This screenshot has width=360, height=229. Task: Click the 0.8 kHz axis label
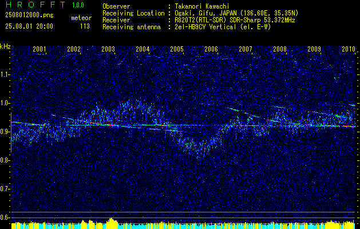point(5,160)
